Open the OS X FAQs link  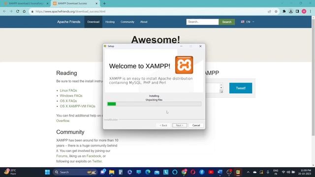(68, 101)
